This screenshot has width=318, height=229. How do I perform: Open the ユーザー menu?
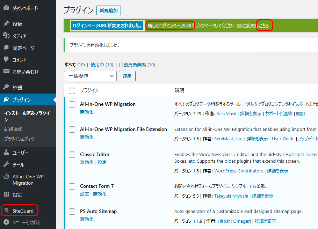(x=21, y=153)
